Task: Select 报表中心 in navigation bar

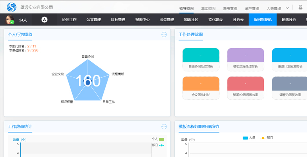Action: [143, 20]
